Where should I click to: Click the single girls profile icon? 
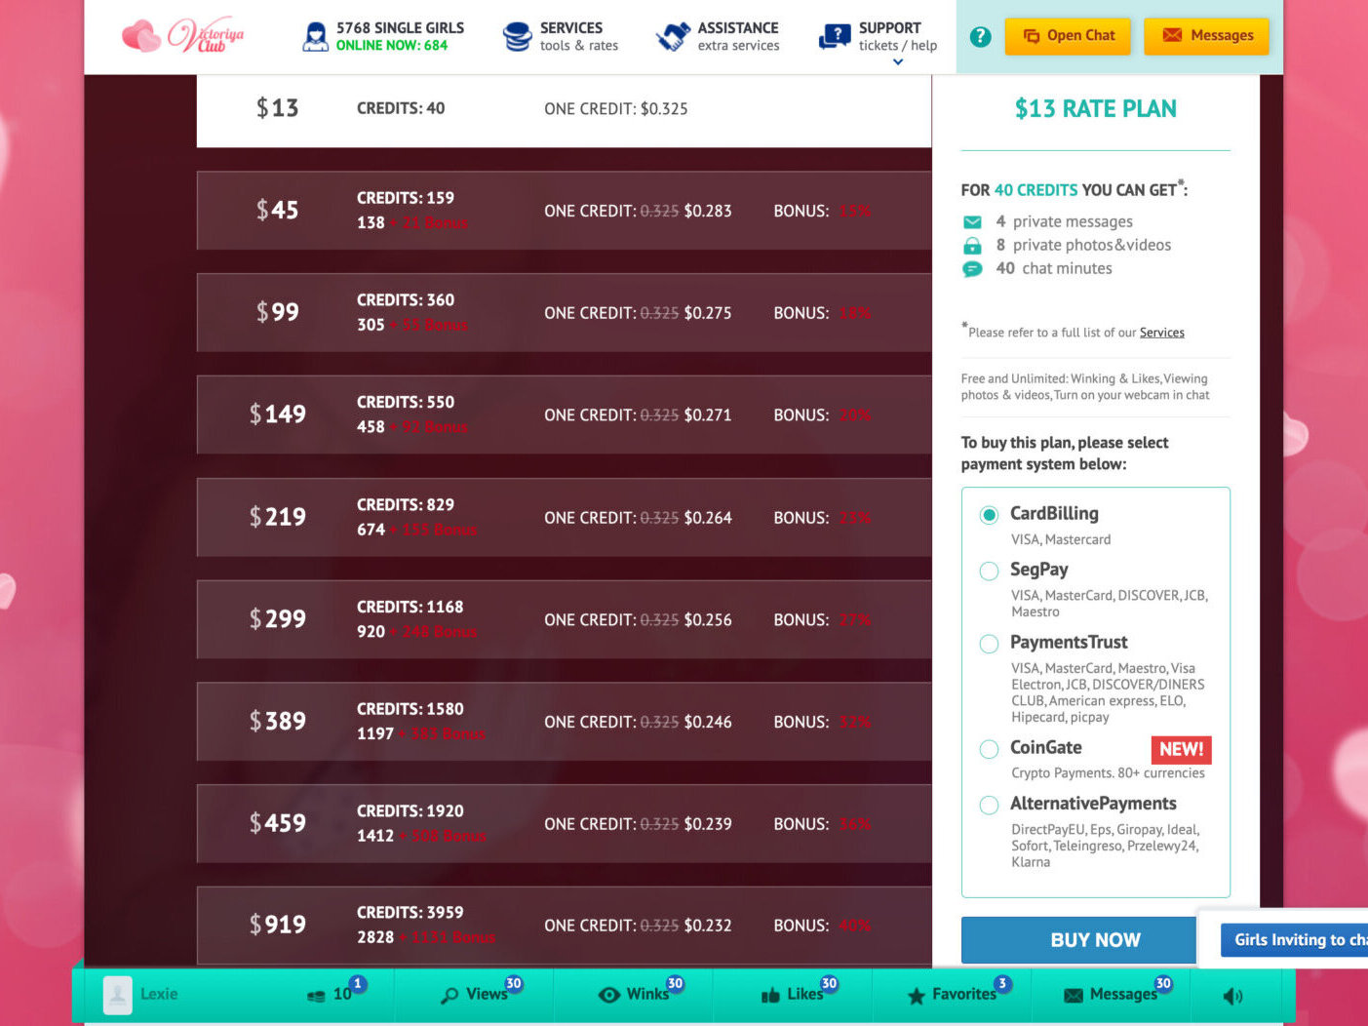pyautogui.click(x=315, y=37)
